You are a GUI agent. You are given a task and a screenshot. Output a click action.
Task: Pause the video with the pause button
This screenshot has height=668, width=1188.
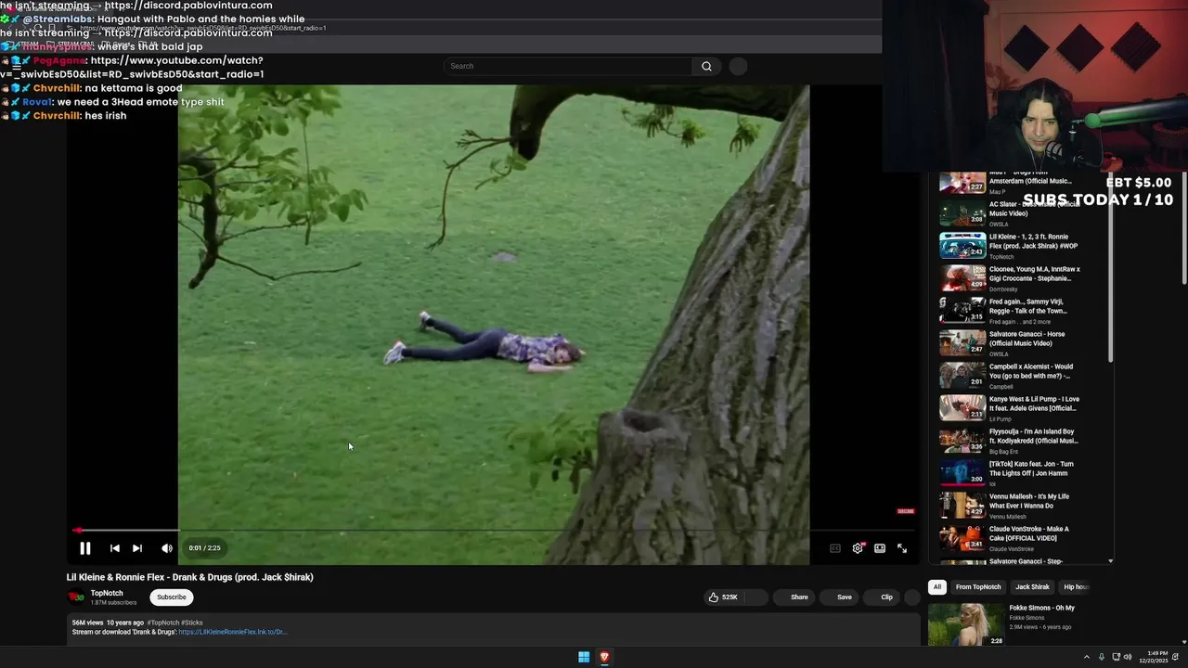(84, 548)
